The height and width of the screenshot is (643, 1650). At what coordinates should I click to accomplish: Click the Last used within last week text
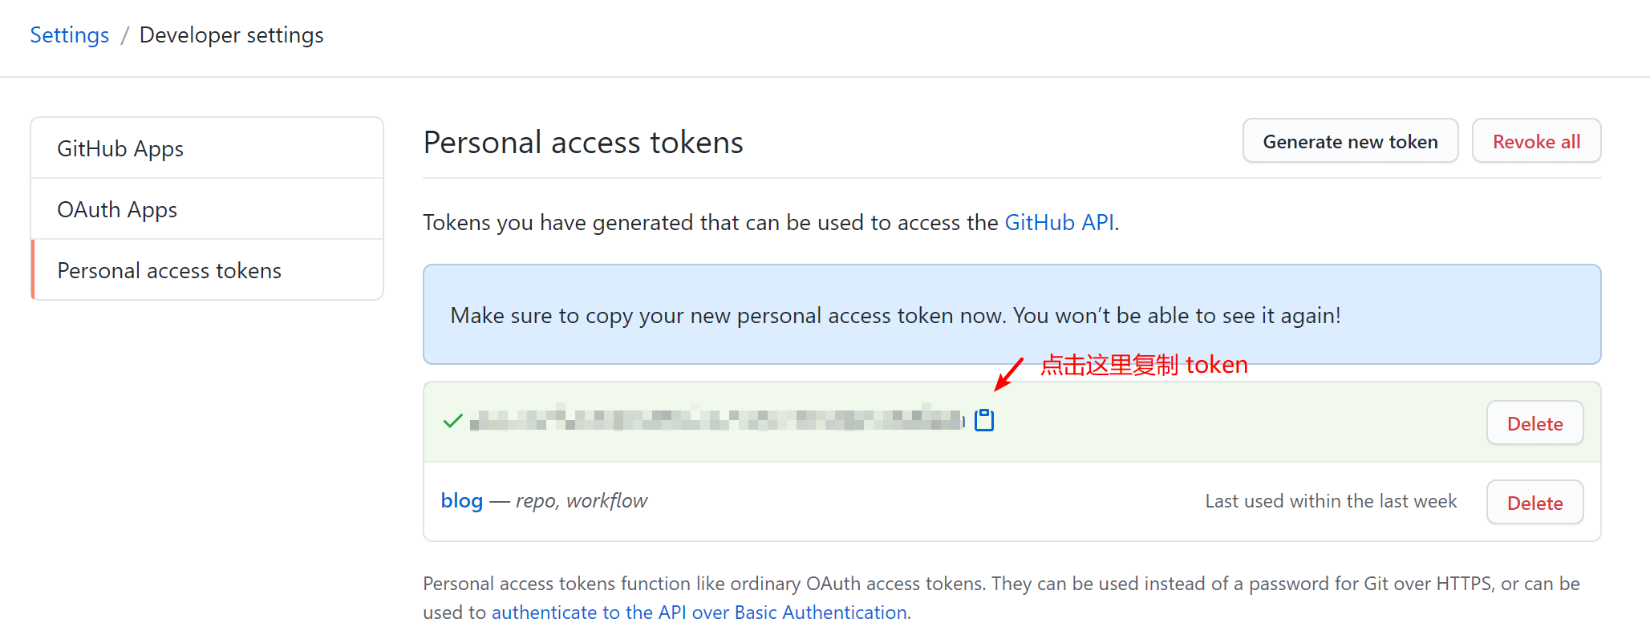[1331, 500]
